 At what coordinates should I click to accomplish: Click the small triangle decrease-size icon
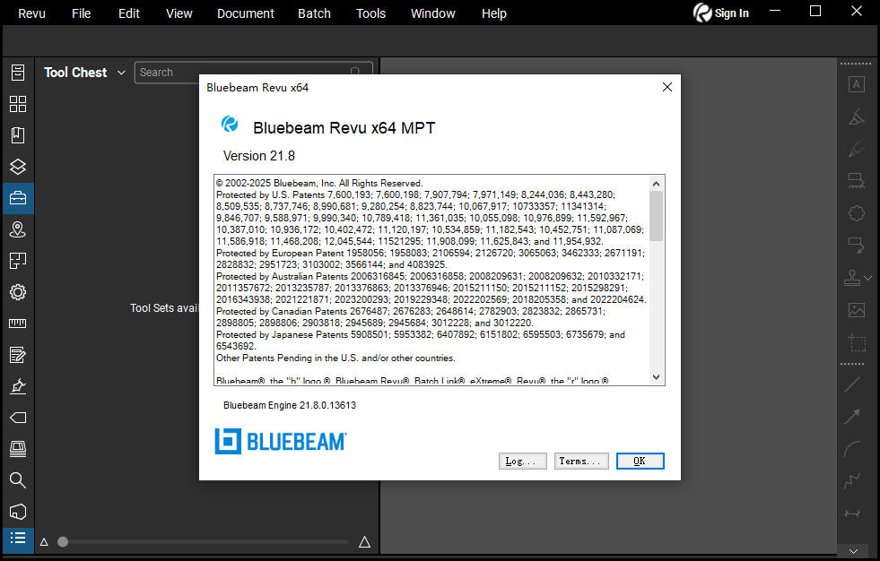pyautogui.click(x=44, y=542)
